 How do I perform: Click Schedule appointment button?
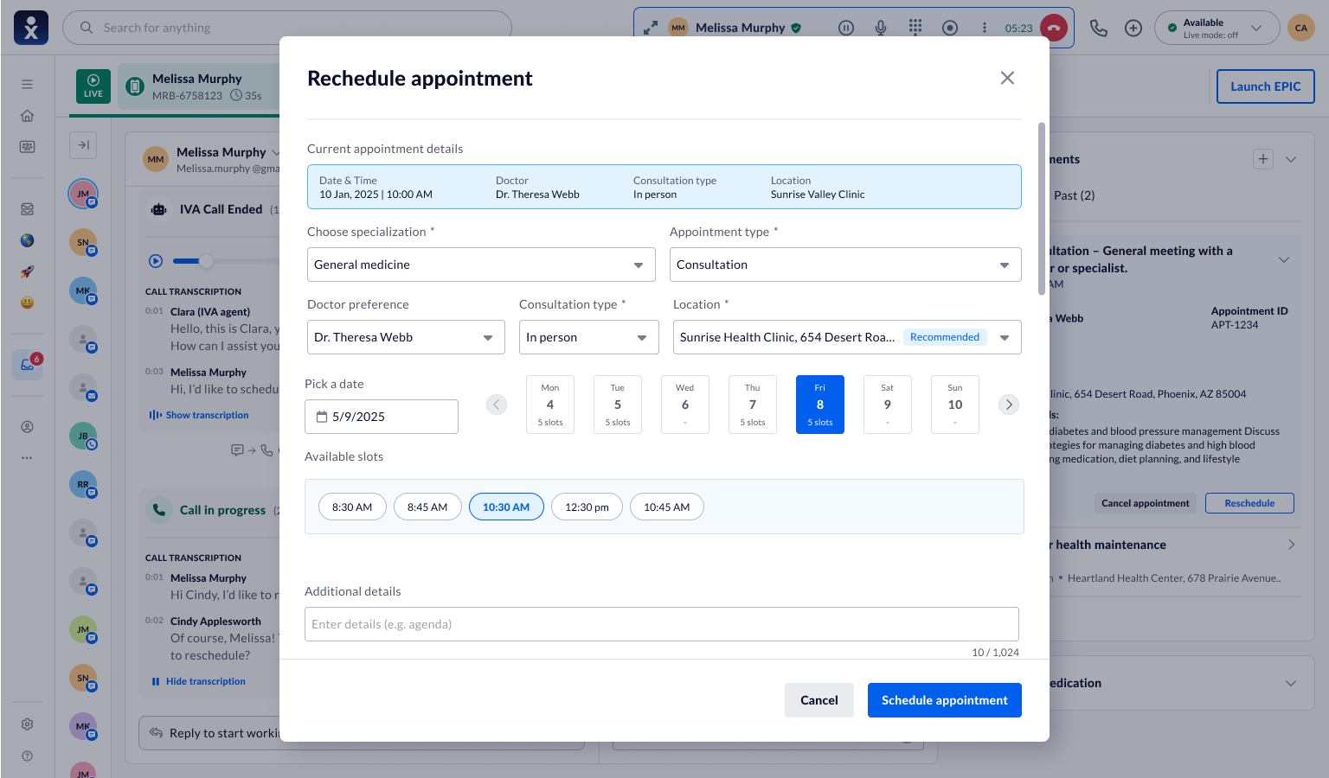coord(945,700)
